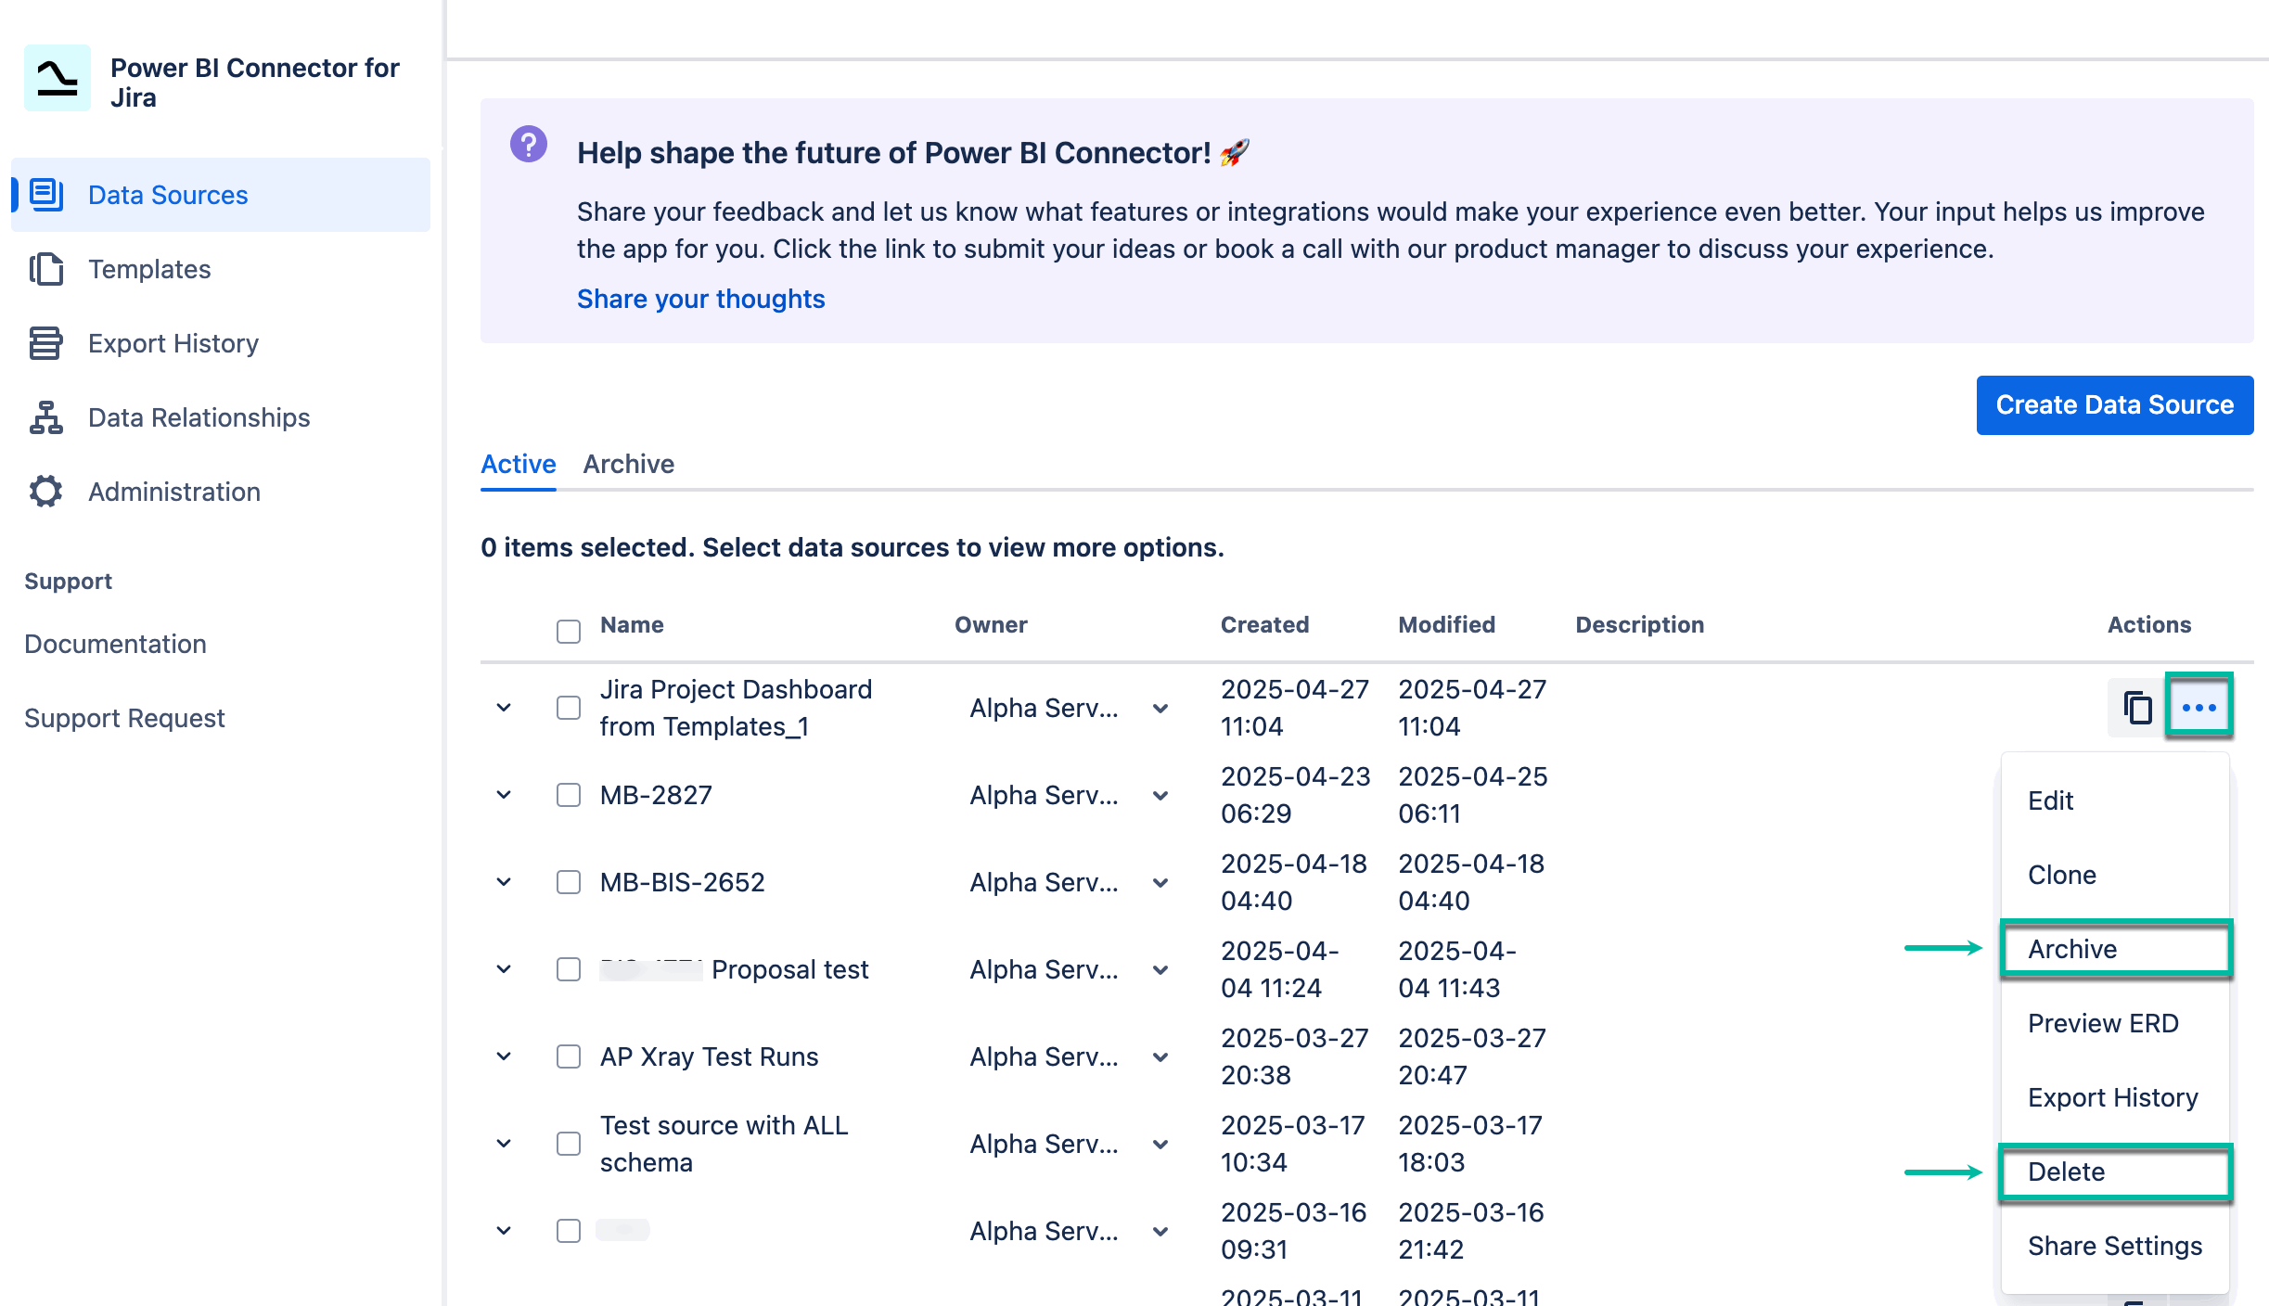Open the Share your thoughts link

700,298
